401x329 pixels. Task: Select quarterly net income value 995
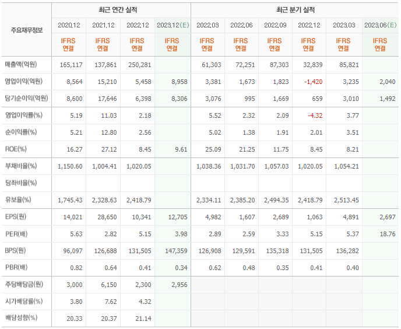click(249, 99)
